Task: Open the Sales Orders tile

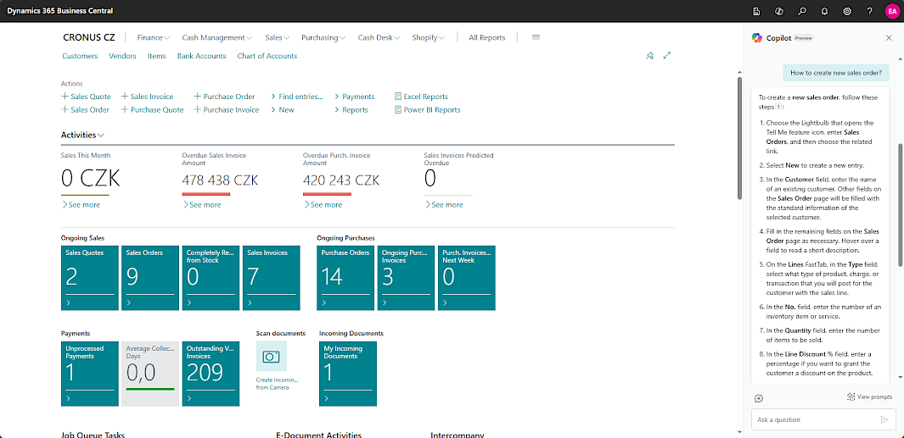Action: [150, 278]
